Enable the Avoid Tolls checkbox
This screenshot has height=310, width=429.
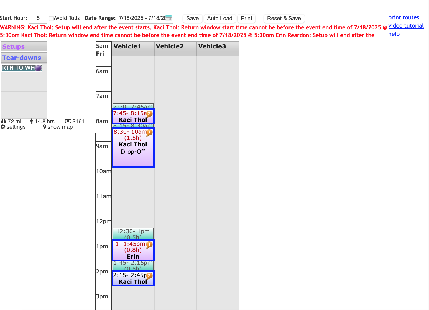(51, 19)
